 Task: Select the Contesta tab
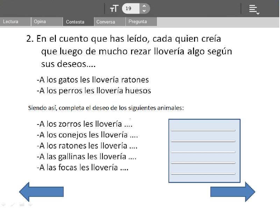(x=78, y=22)
